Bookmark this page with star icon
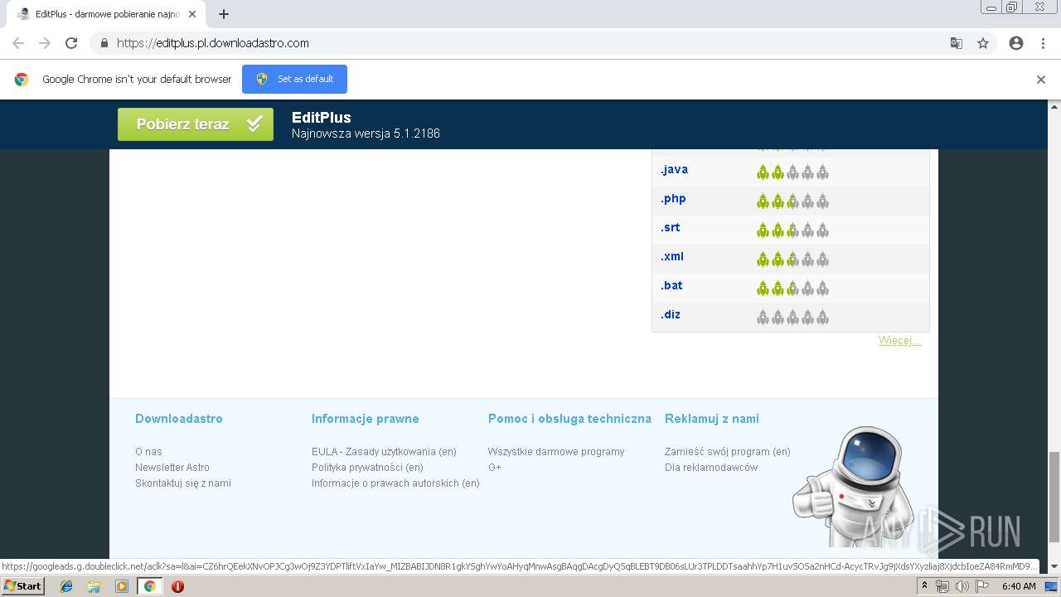This screenshot has width=1061, height=597. tap(983, 43)
